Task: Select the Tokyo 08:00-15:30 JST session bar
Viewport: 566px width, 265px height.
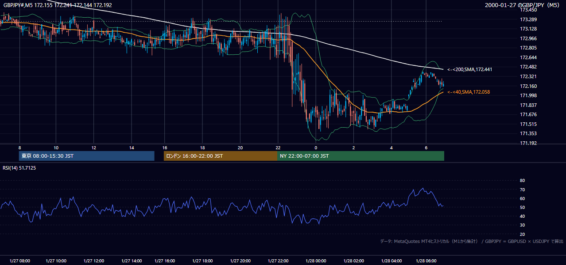Action: coord(87,156)
